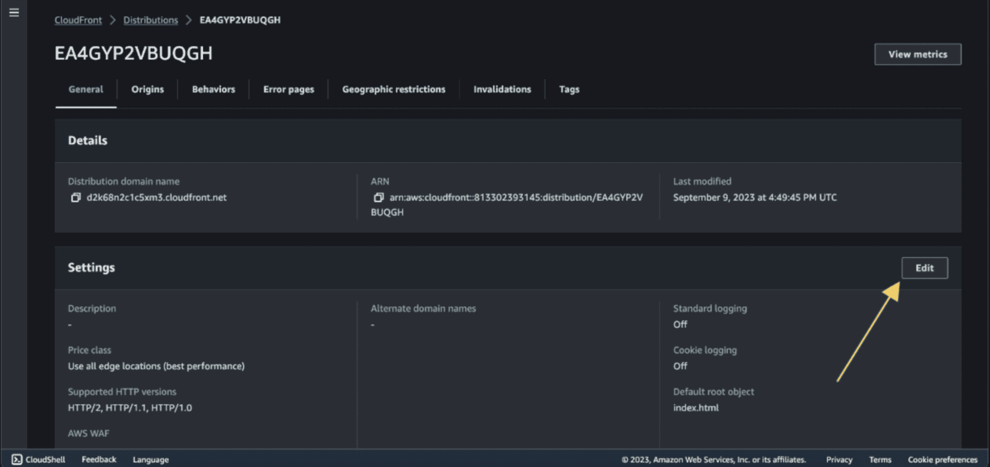Go to Distributions breadcrumb
This screenshot has width=990, height=467.
(x=150, y=20)
